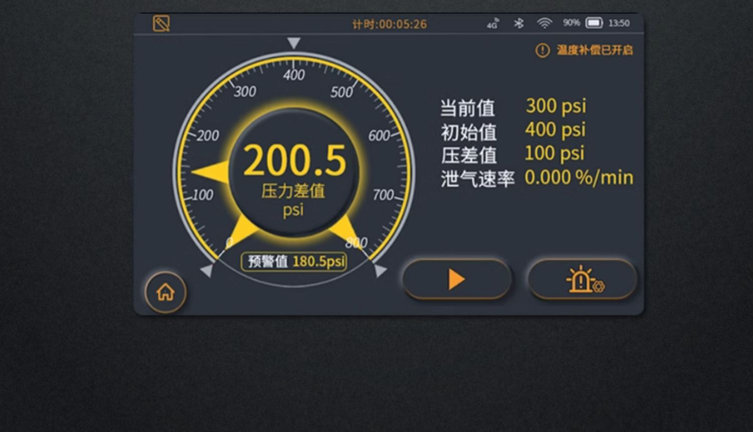Open the alarm settings button
753x432 pixels.
[582, 279]
